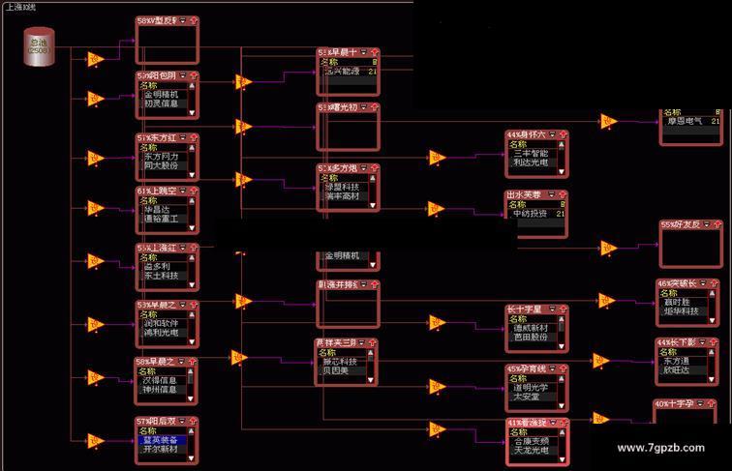Open the filter triangle feeding the 44%长下影 box
This screenshot has height=471, width=732.
[x=601, y=361]
